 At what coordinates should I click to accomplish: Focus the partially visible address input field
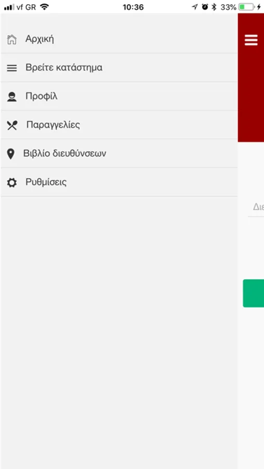[256, 207]
